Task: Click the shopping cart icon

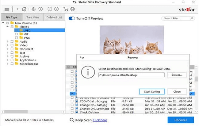Action: point(66,9)
